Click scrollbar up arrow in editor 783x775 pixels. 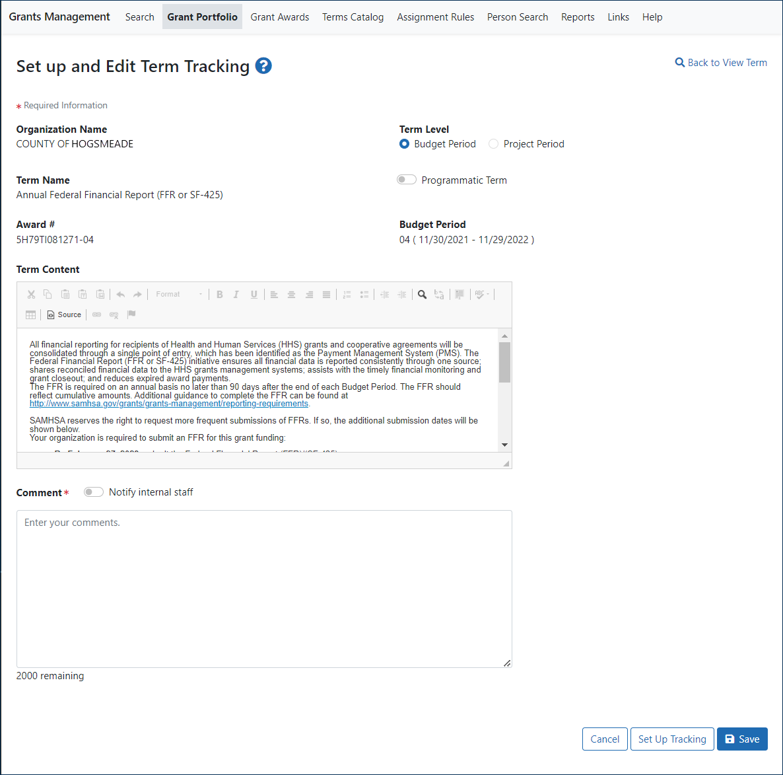point(504,336)
